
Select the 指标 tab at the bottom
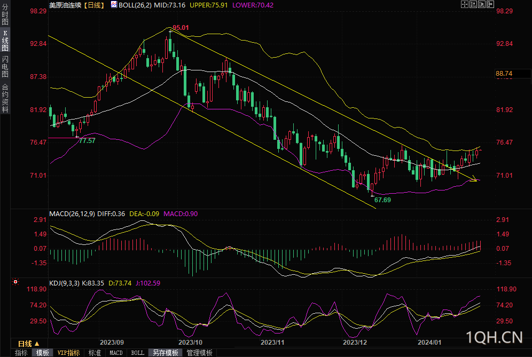point(21,353)
